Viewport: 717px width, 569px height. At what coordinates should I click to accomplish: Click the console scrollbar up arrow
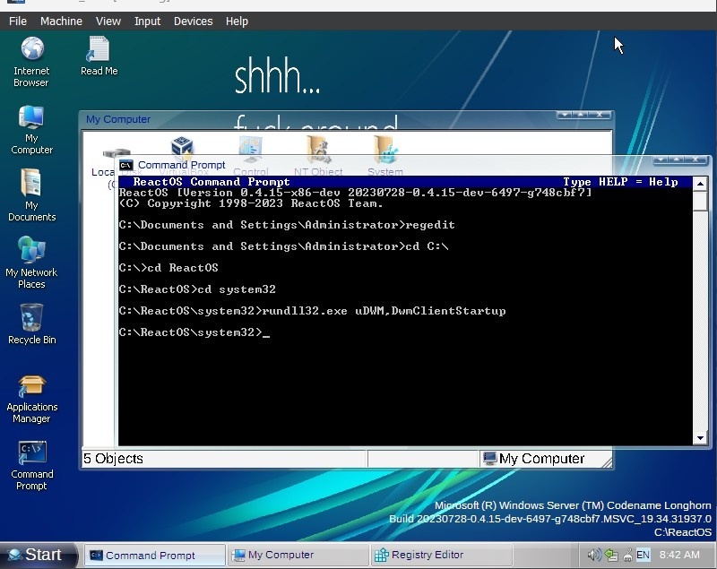[700, 184]
